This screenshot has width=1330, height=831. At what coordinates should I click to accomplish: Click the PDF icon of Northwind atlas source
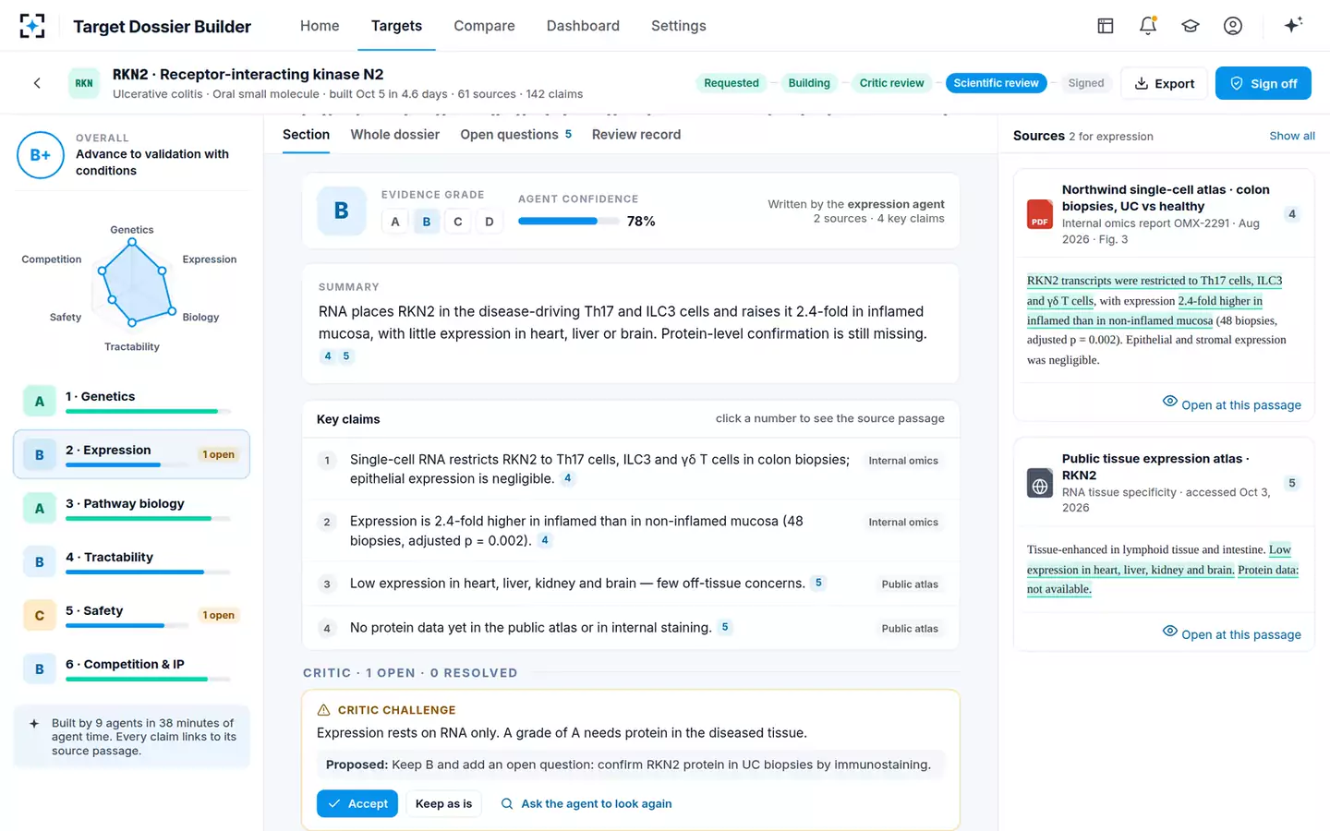(1040, 214)
